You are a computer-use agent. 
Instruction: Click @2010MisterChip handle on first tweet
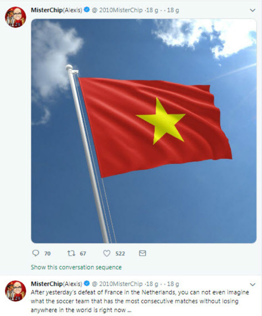(x=117, y=10)
